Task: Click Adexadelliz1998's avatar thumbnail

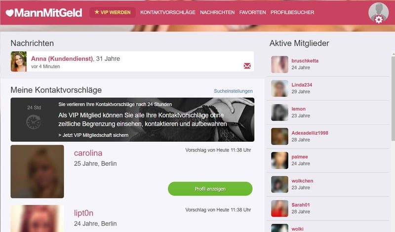Action: [279, 136]
